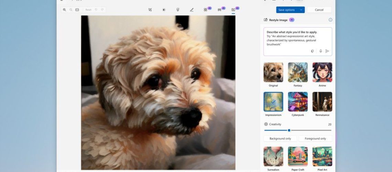Click the Creativity value 20

330,124
